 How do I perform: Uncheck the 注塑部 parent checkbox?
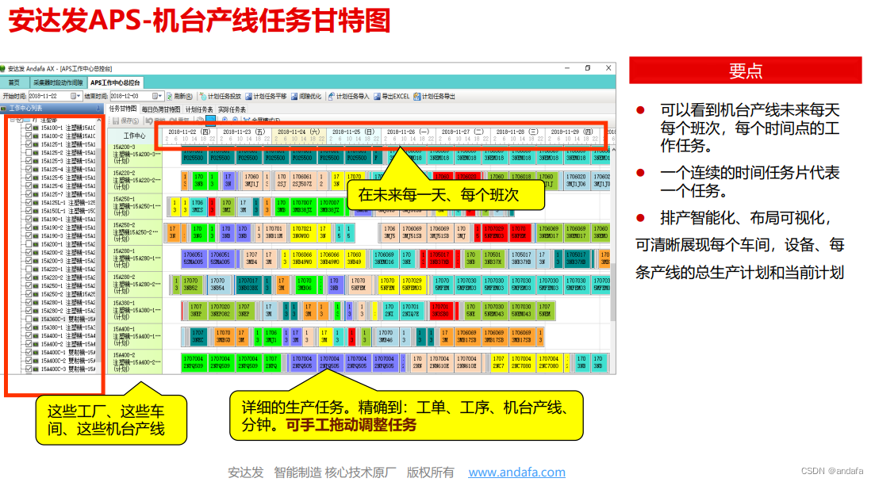(x=20, y=120)
